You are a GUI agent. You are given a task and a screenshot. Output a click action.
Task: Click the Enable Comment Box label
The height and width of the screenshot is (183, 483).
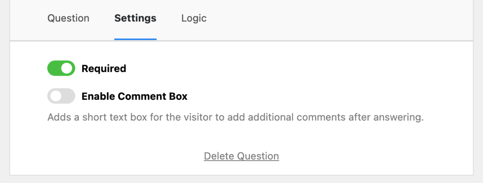point(134,96)
